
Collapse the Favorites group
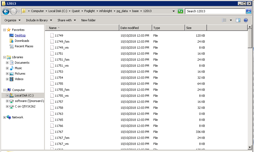coord(4,30)
